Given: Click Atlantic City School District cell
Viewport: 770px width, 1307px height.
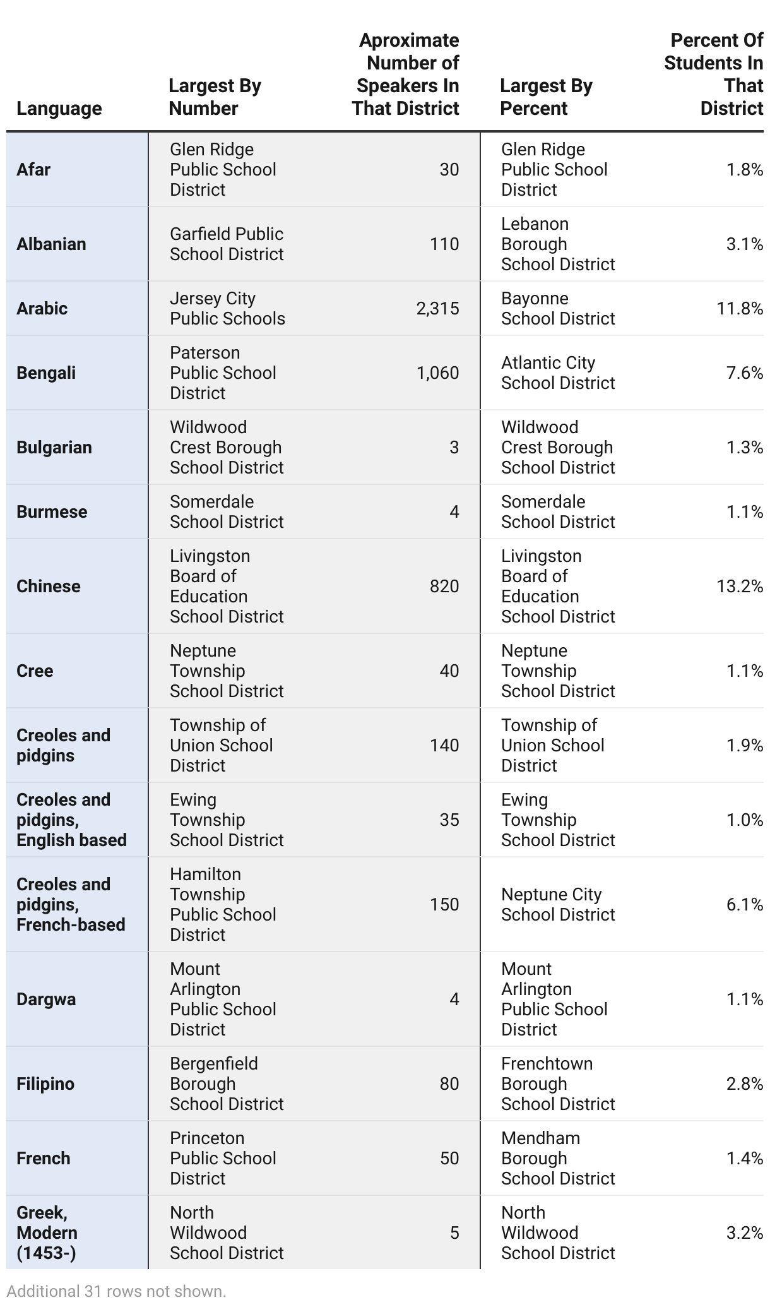Looking at the screenshot, I should (557, 373).
